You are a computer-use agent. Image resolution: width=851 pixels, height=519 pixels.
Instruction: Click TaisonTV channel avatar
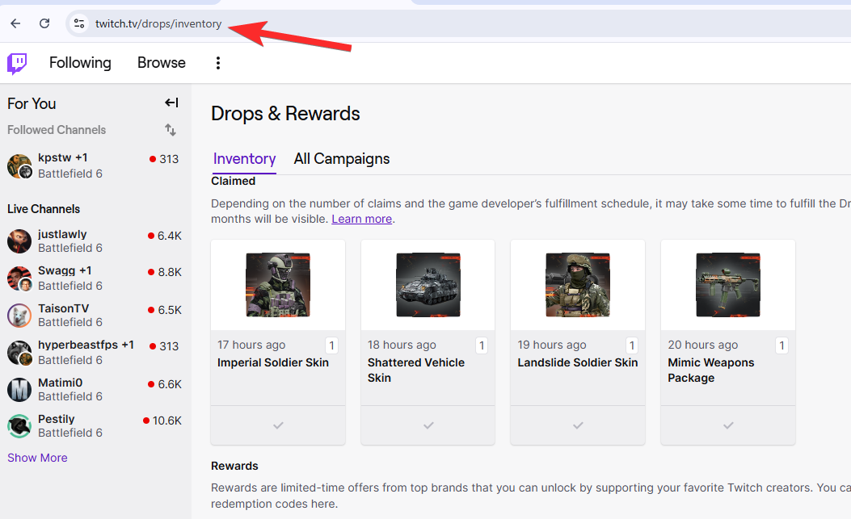[x=19, y=315]
